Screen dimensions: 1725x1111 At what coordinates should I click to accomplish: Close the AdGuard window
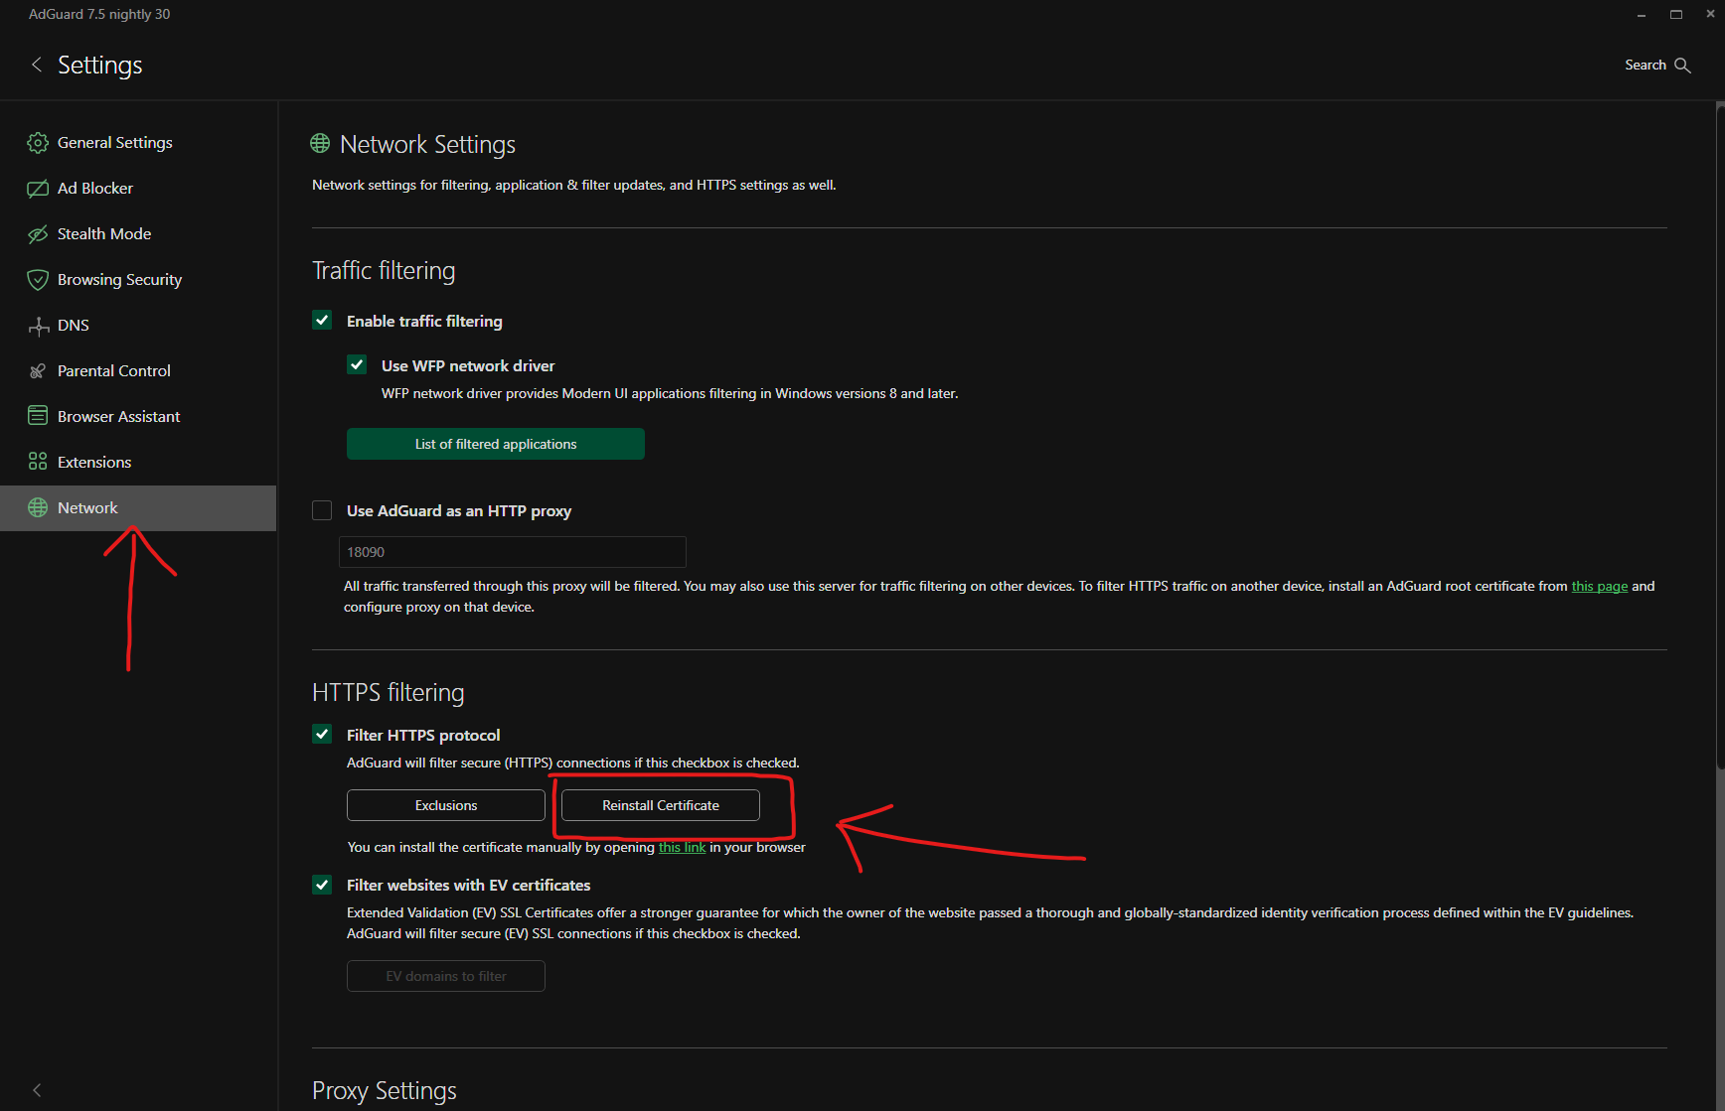(1710, 15)
